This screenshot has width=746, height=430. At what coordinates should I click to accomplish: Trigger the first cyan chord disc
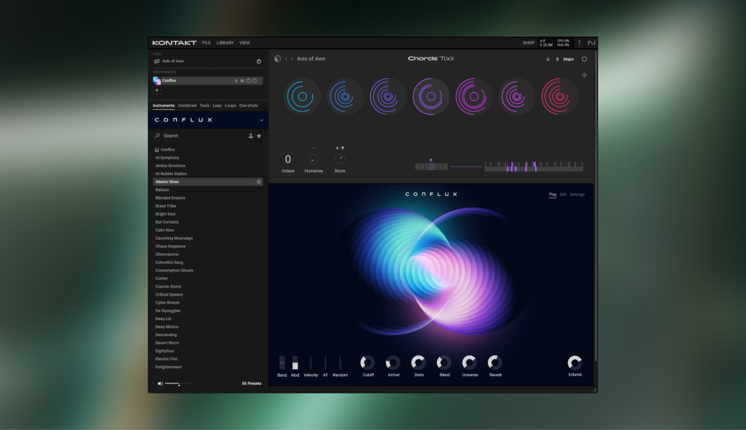[302, 97]
